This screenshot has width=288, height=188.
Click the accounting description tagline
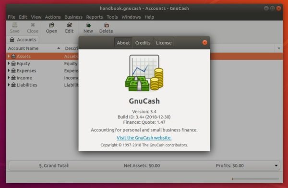pos(144,130)
